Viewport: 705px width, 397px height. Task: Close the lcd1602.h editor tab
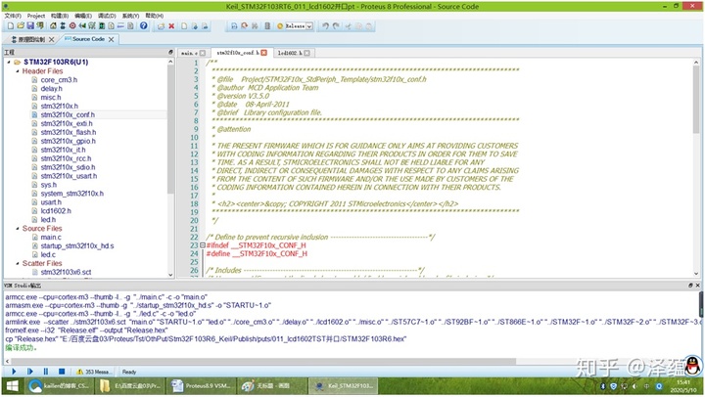pyautogui.click(x=306, y=53)
